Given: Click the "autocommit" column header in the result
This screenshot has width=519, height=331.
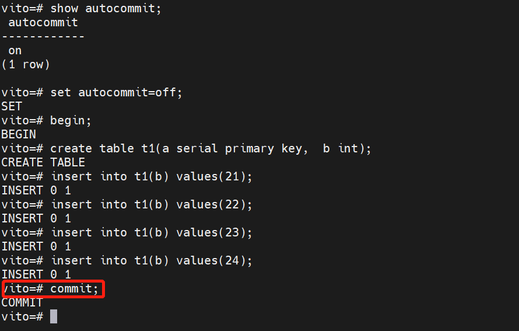Looking at the screenshot, I should point(43,22).
